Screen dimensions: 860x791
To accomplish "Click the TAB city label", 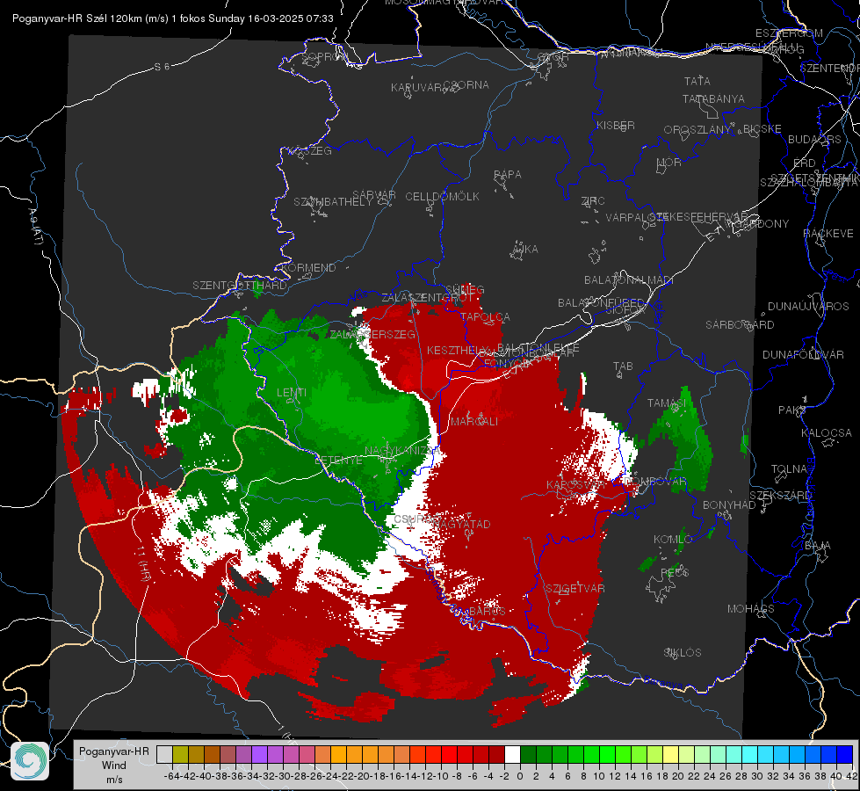I will click(x=623, y=366).
